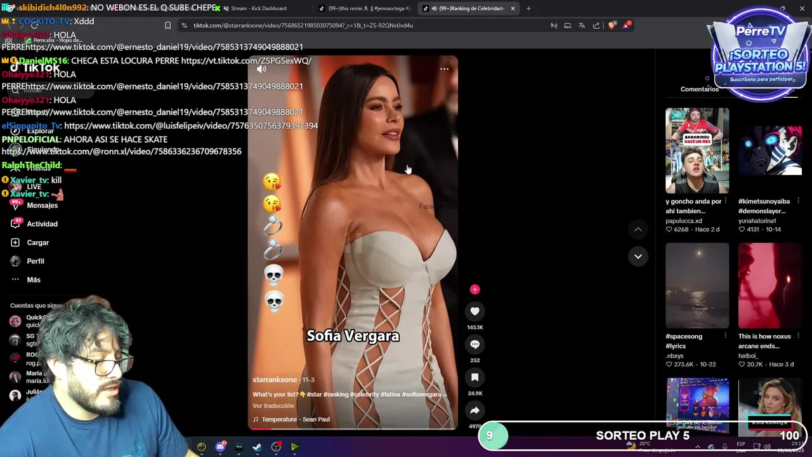Open Brave Shields lion icon
812x457 pixels.
pos(612,25)
